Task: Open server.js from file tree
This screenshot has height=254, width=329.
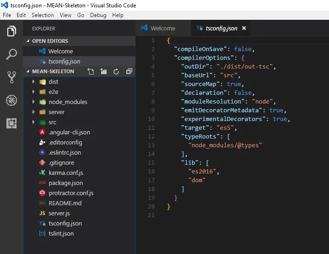Action: [79, 213]
